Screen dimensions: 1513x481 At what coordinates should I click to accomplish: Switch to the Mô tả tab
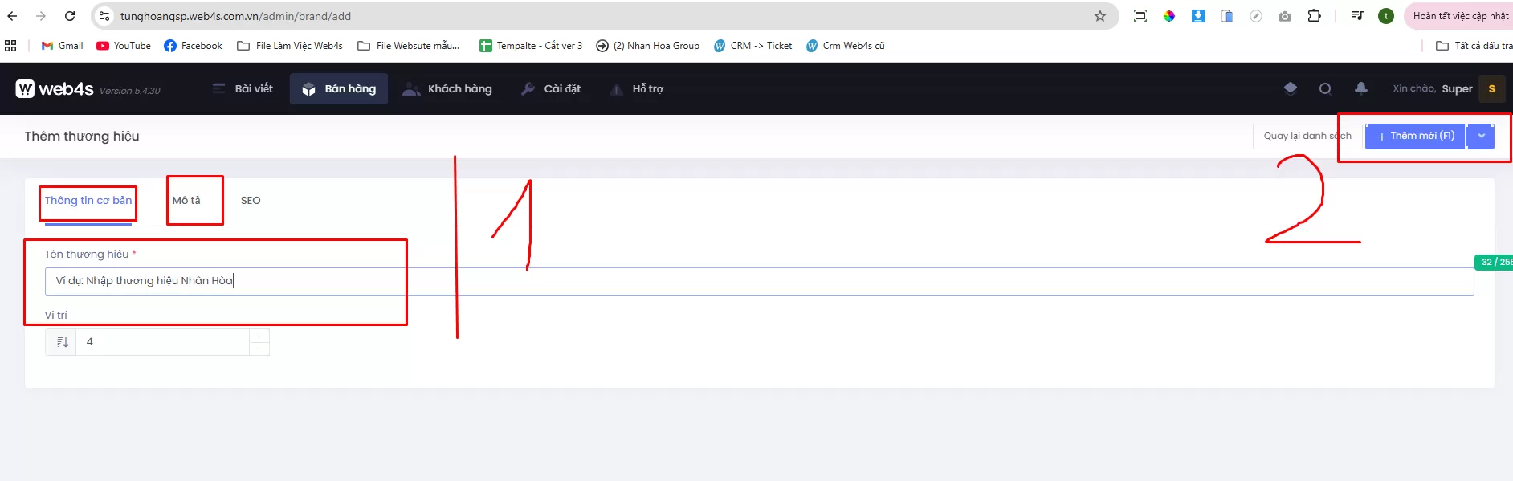click(186, 201)
